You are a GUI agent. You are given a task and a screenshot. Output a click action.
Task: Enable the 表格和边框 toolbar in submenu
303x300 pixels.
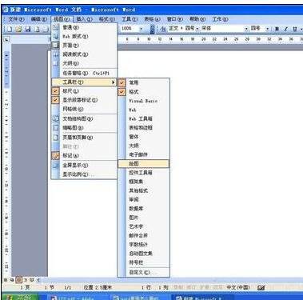(x=144, y=128)
